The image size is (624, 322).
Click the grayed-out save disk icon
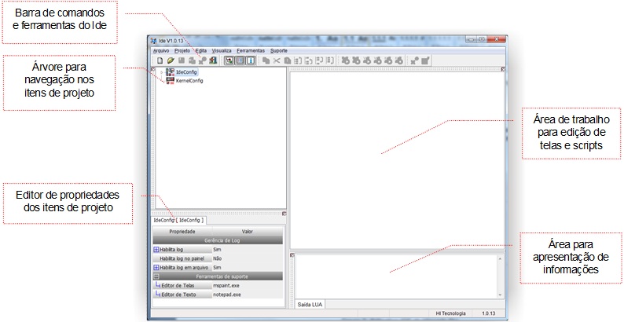[182, 60]
